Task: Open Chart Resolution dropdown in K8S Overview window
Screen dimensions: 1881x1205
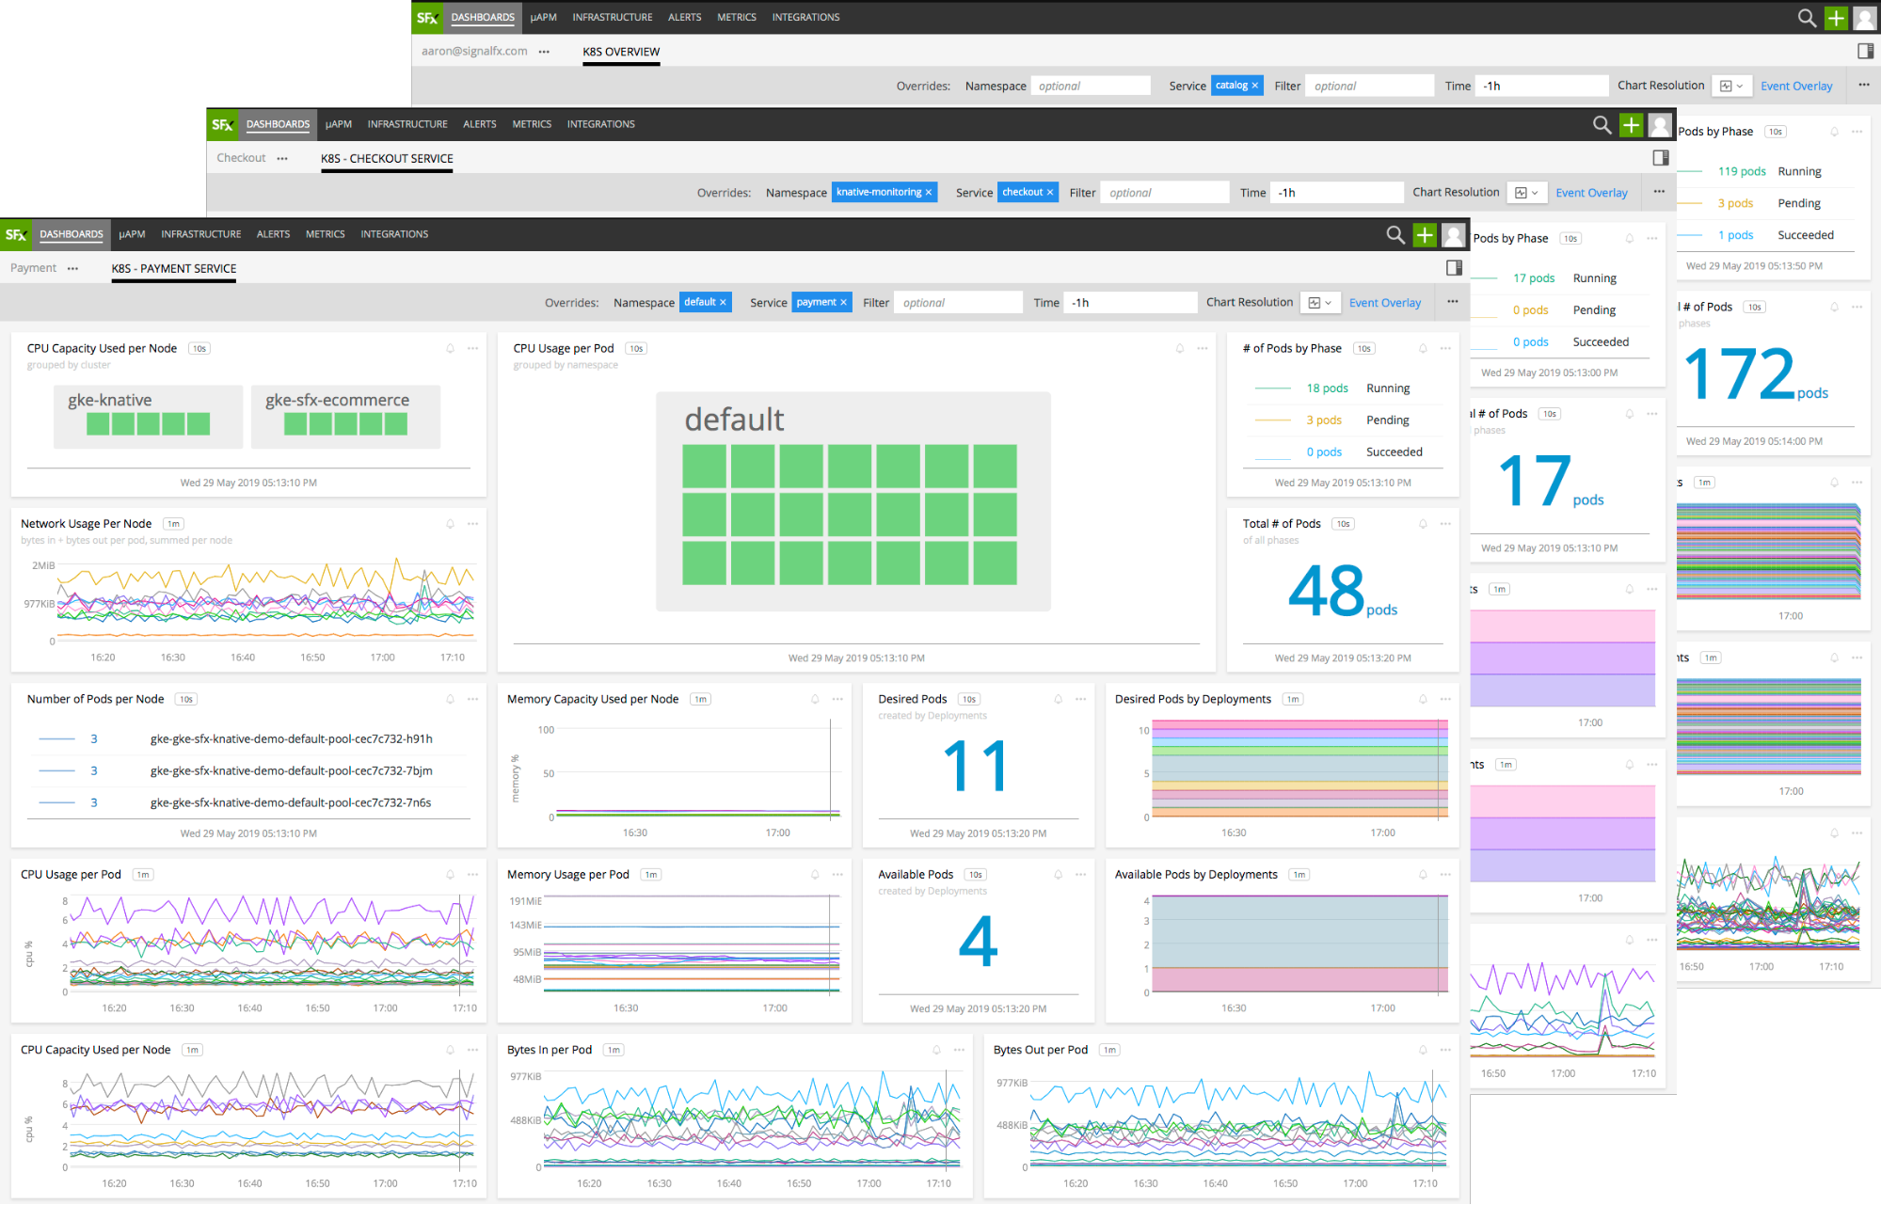Action: point(1731,86)
